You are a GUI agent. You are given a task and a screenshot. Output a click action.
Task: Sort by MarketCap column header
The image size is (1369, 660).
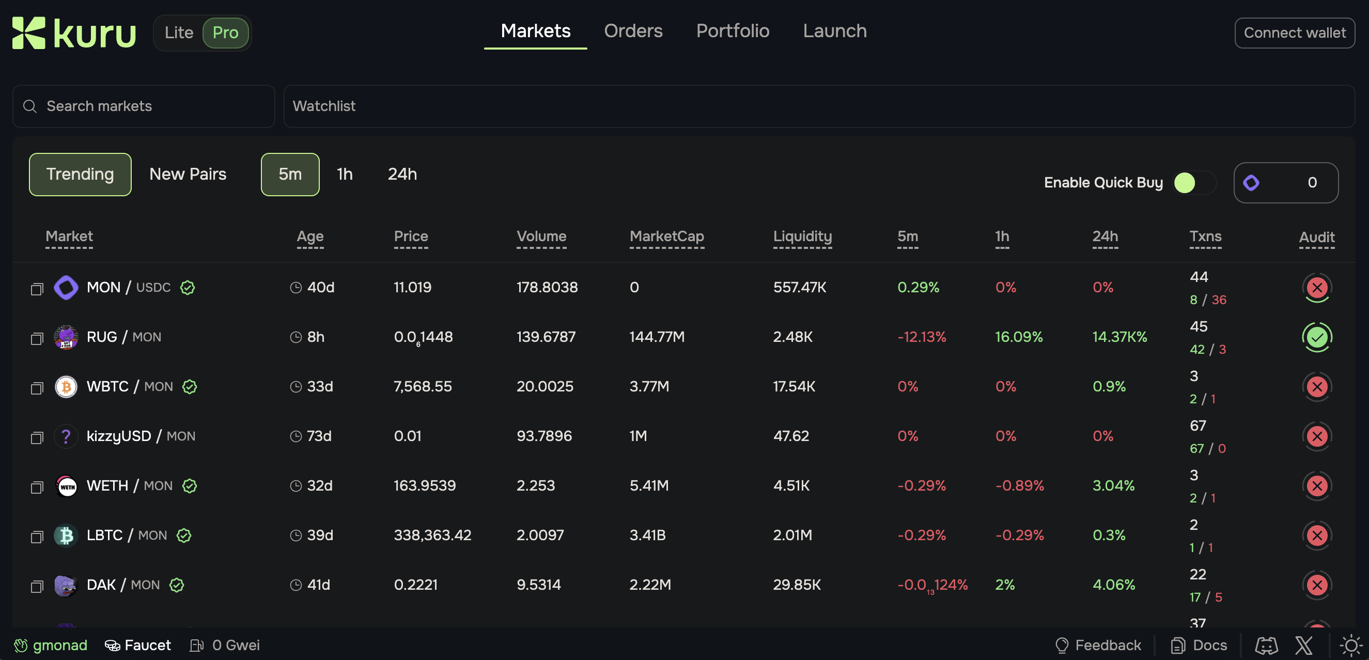(666, 237)
